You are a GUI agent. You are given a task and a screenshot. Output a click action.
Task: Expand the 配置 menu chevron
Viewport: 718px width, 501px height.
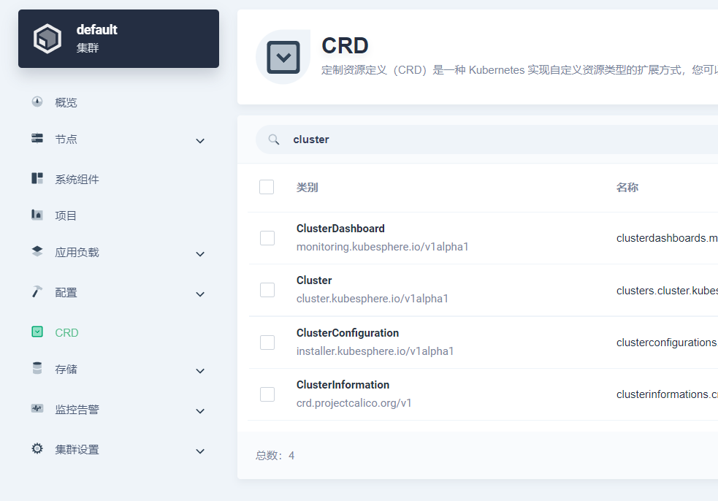coord(200,294)
